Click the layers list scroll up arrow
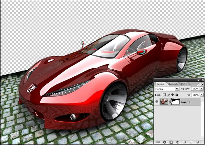Screen dimensions: 205x145 tap(202, 100)
